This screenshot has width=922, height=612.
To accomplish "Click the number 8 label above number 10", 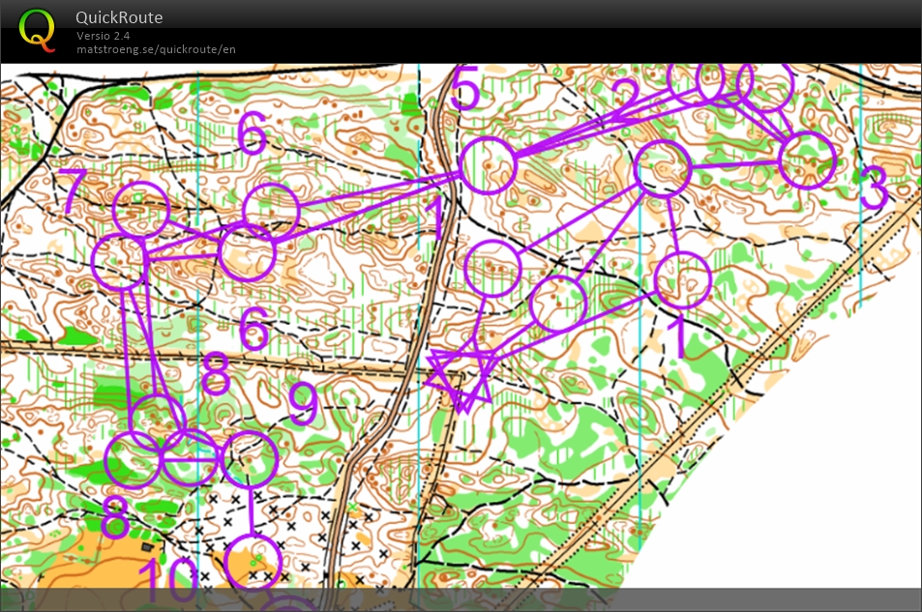I will (x=115, y=520).
